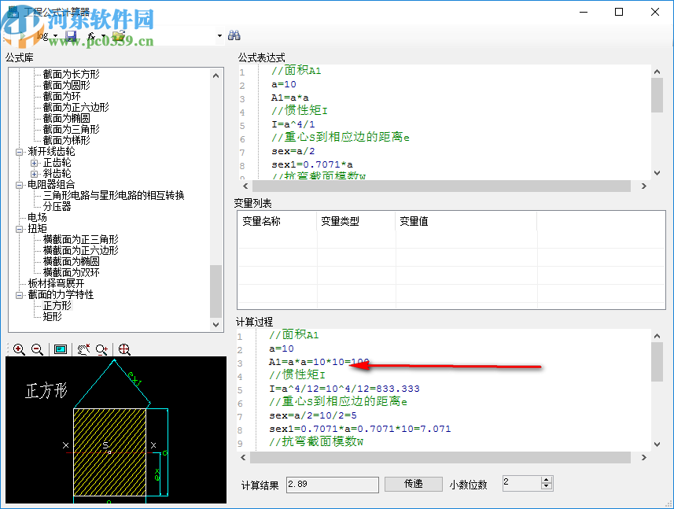
Task: Click the zoom in magnifier icon
Action: point(19,349)
